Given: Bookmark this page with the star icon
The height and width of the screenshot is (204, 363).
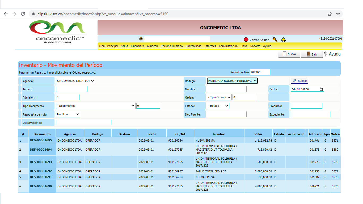Looking at the screenshot, I should coord(338,14).
